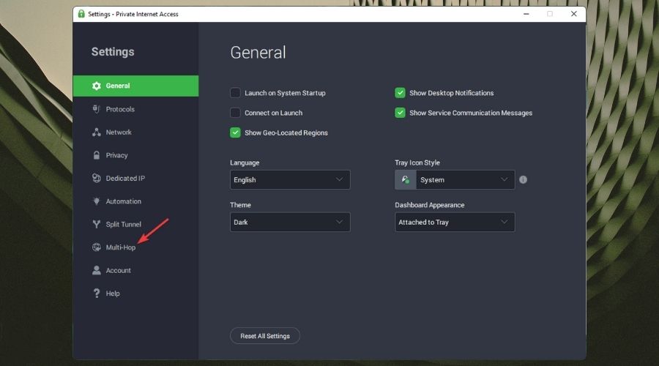Click the Privacy padlock icon
The height and width of the screenshot is (366, 659).
coord(97,155)
